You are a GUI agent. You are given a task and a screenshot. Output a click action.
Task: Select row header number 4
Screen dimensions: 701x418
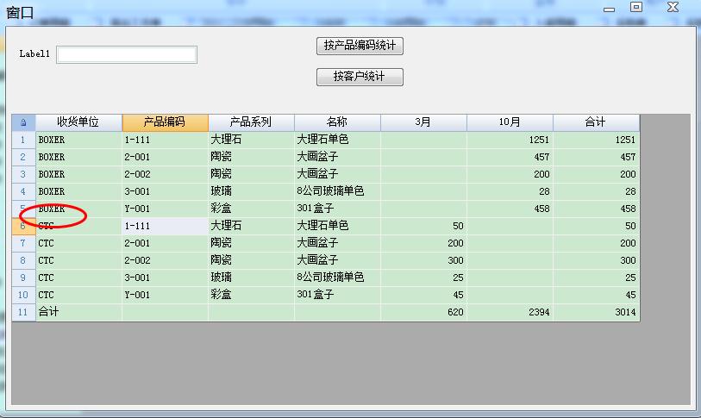pos(23,192)
